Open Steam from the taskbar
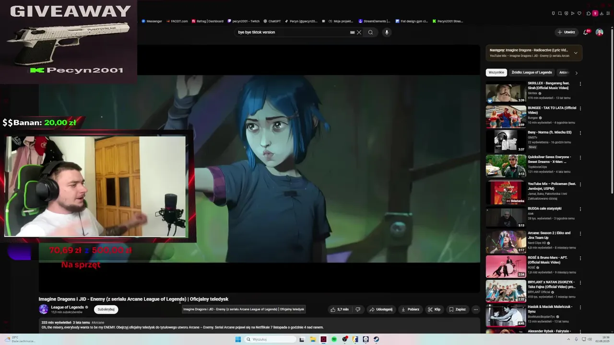The image size is (614, 345). coord(376,339)
